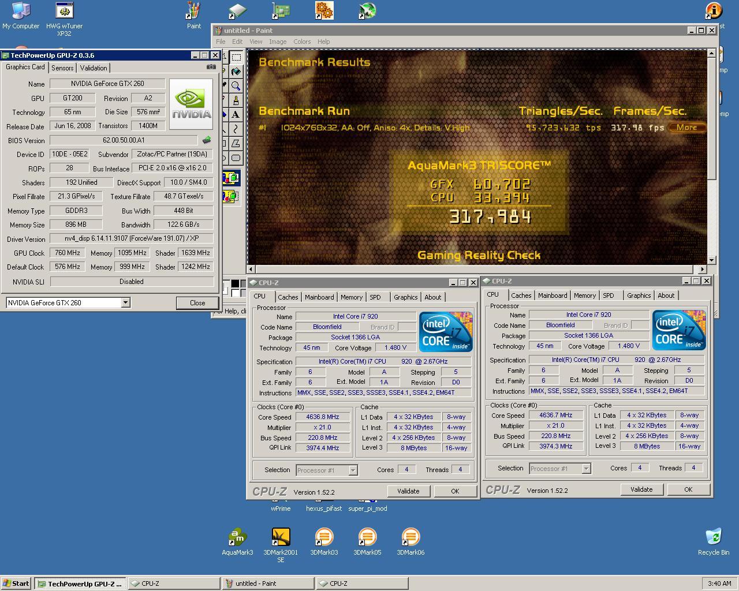
Task: Open the graphics card desktop shortcut
Action: click(281, 10)
